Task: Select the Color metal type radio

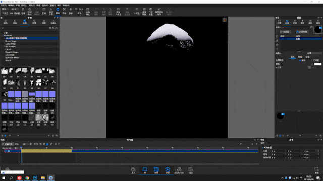Action: point(300,60)
